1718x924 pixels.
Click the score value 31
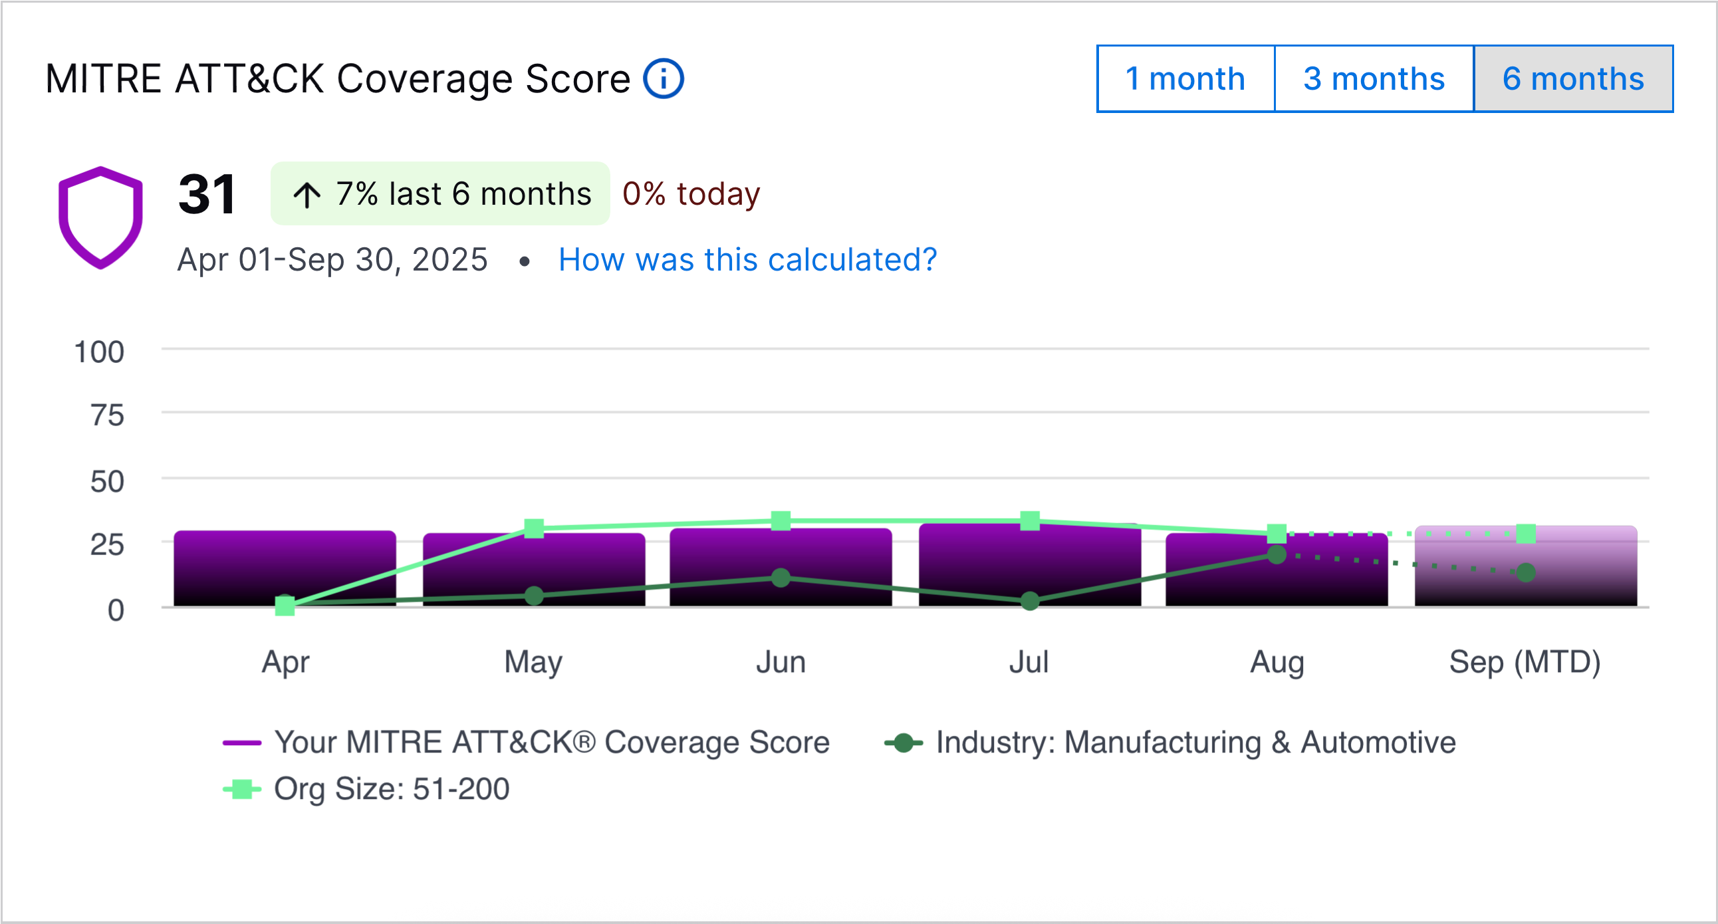207,194
